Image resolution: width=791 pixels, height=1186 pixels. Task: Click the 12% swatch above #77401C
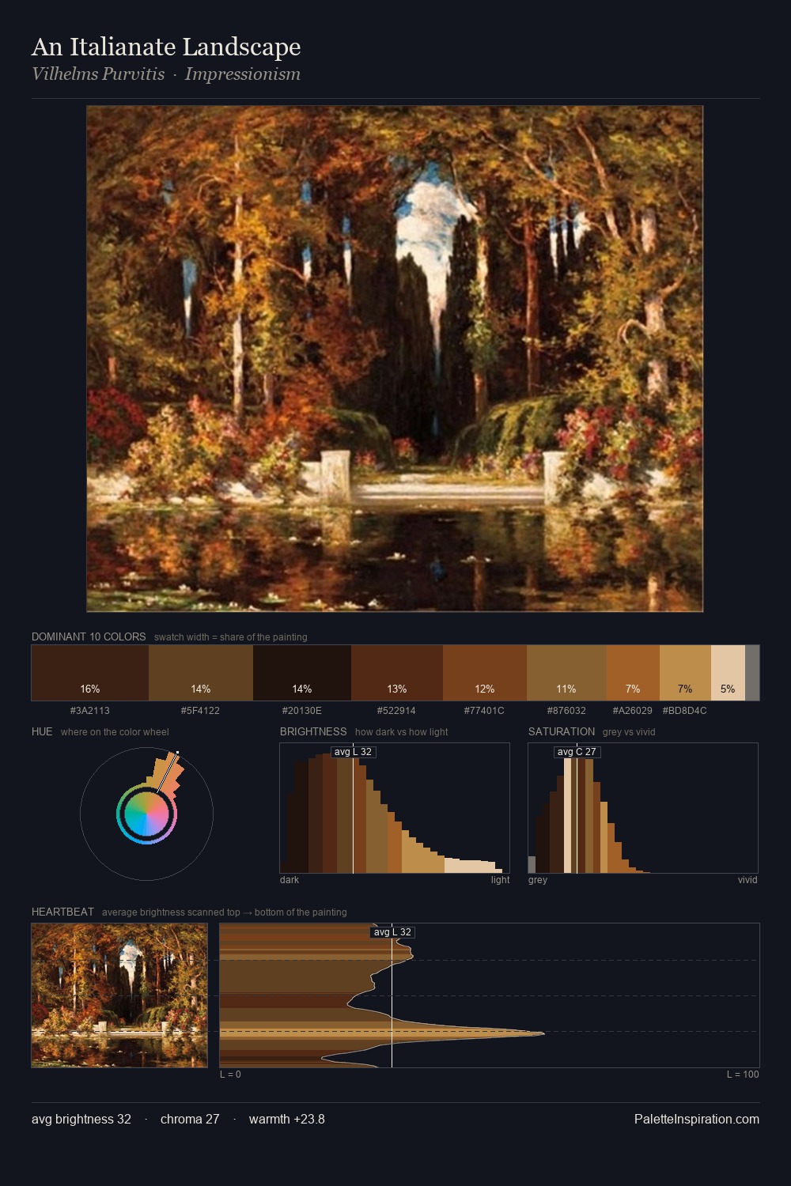485,673
